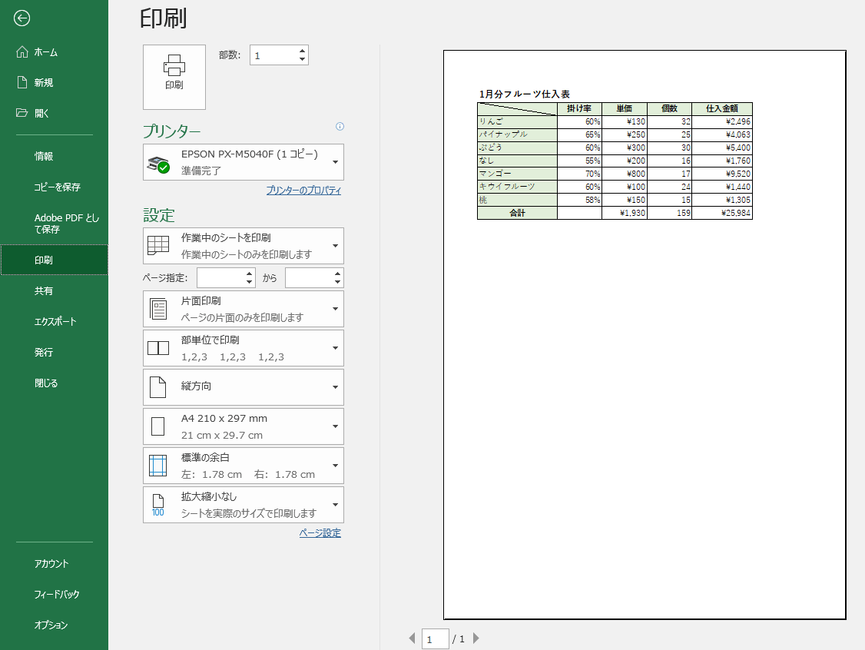Choose Adobe PDF として保存

coord(54,224)
